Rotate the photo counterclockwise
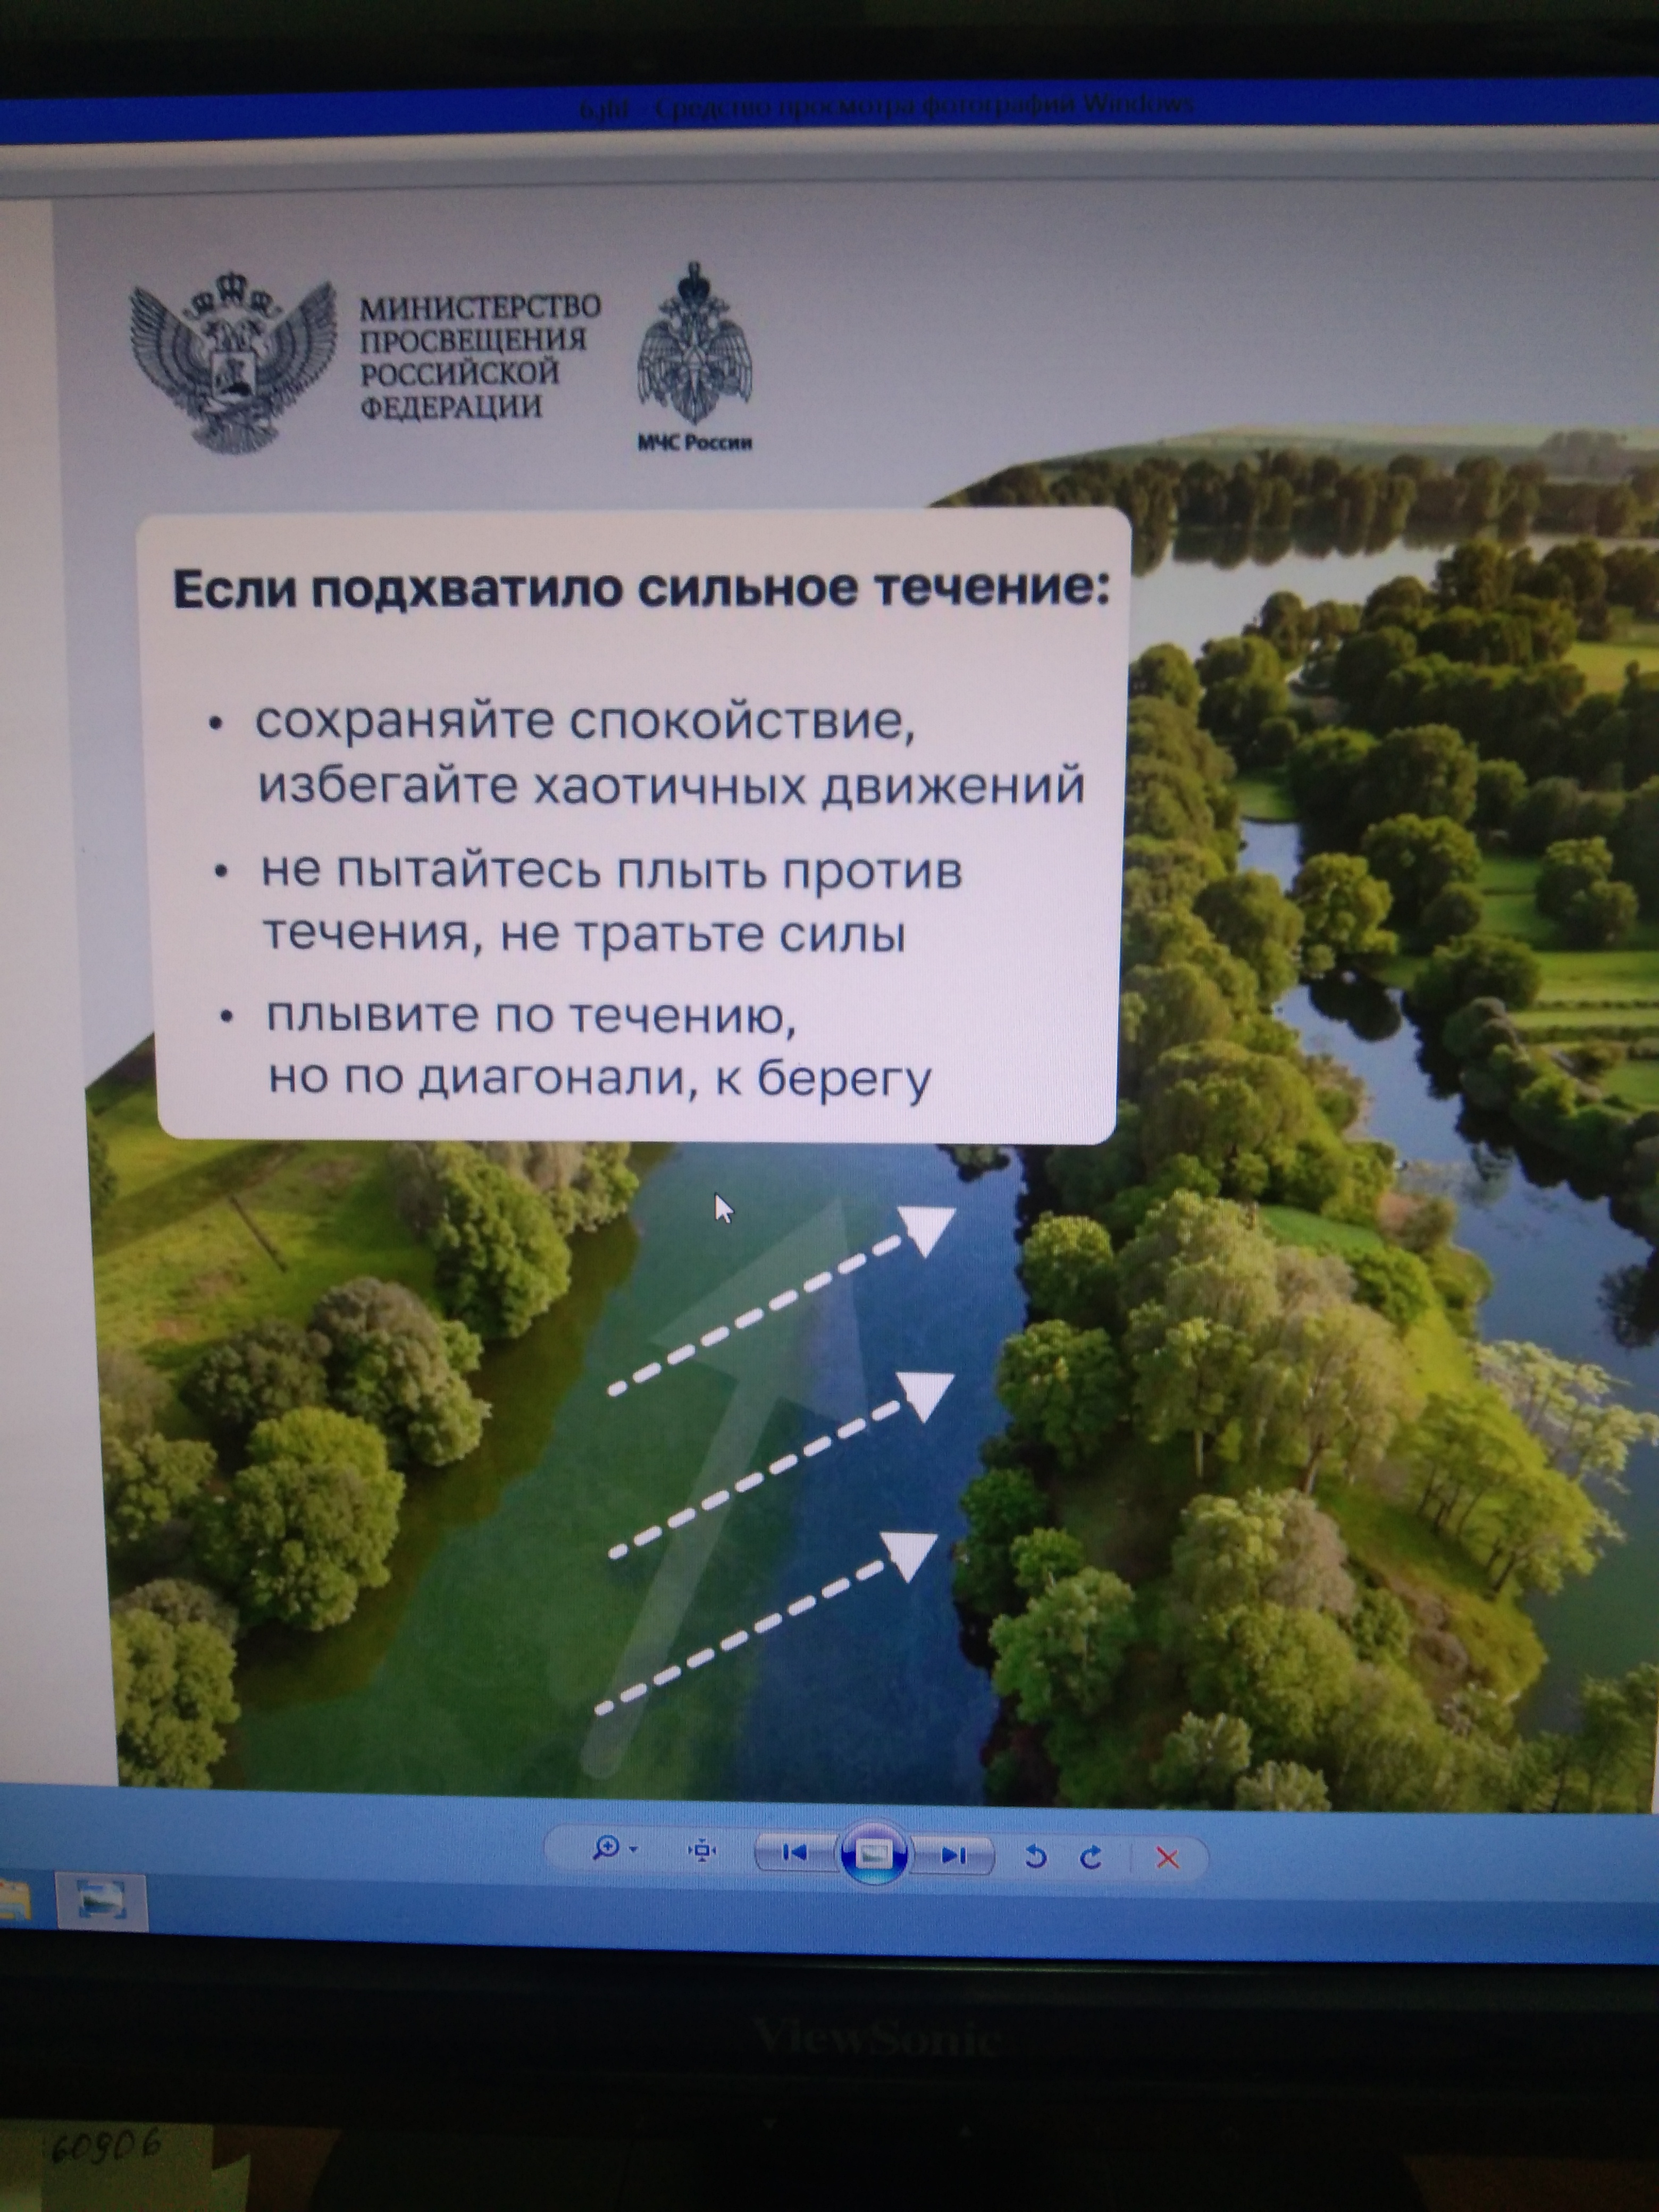The height and width of the screenshot is (2212, 1659). (1036, 1857)
